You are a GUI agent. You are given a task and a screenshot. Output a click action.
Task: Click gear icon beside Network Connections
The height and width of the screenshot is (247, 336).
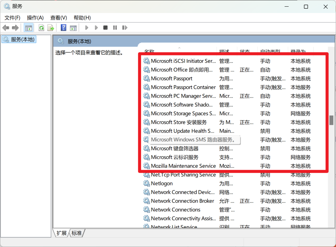[146, 210]
